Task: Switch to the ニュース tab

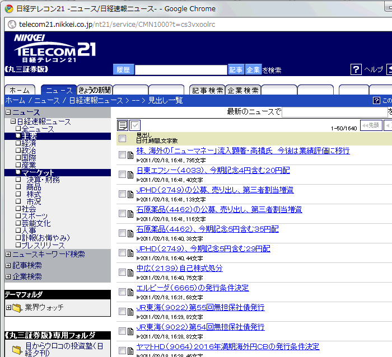Action: [59, 90]
